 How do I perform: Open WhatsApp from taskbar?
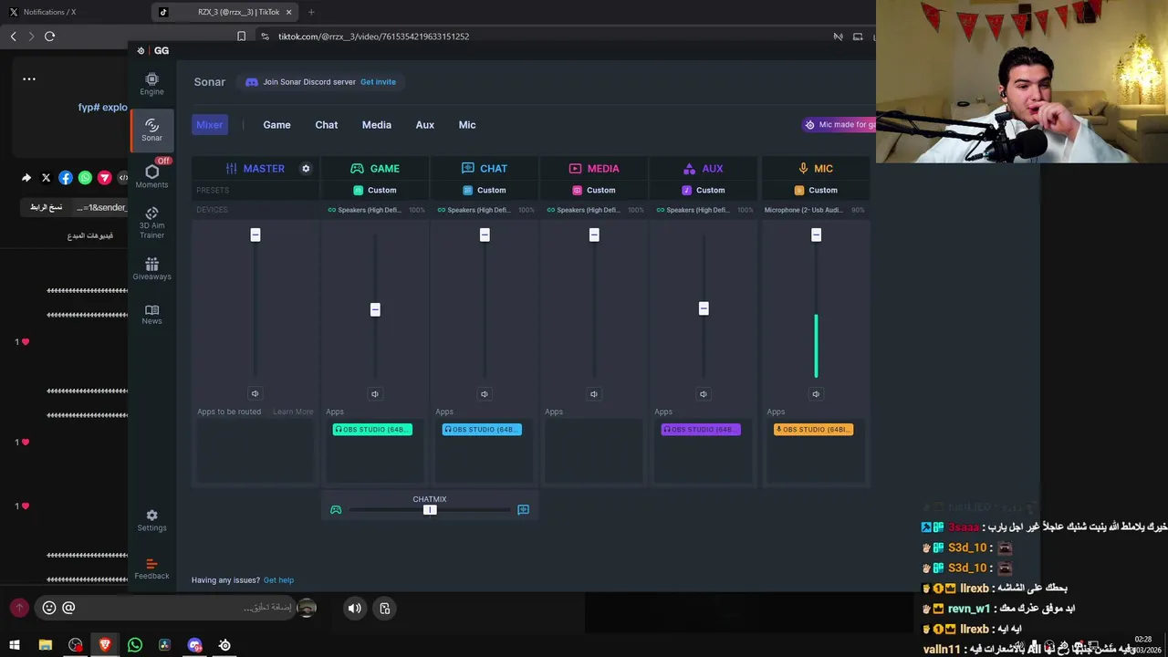coord(135,645)
